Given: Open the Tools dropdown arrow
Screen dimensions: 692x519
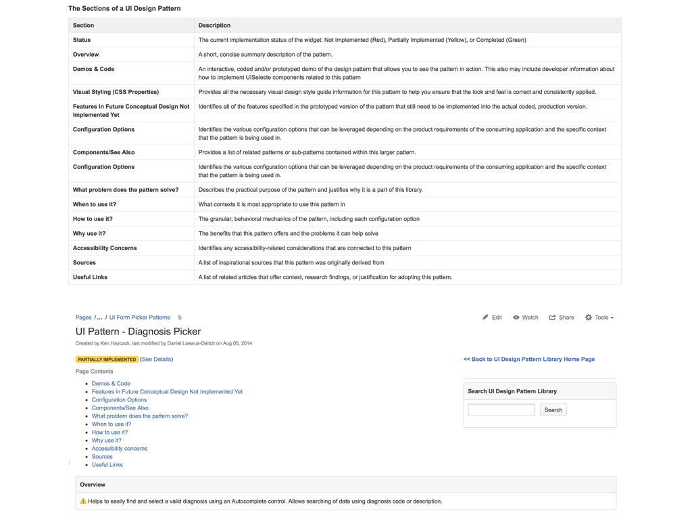Looking at the screenshot, I should 612,318.
